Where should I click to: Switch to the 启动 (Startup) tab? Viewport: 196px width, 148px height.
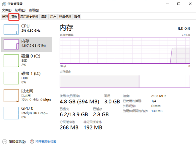pyautogui.click(x=44, y=17)
